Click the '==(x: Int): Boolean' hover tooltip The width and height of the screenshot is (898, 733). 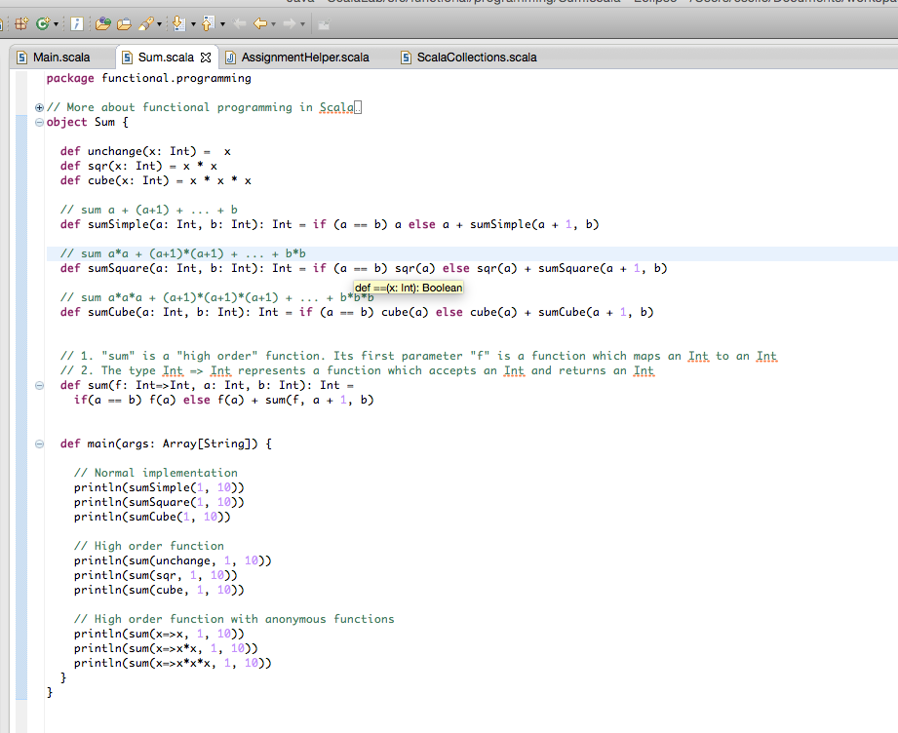[409, 288]
